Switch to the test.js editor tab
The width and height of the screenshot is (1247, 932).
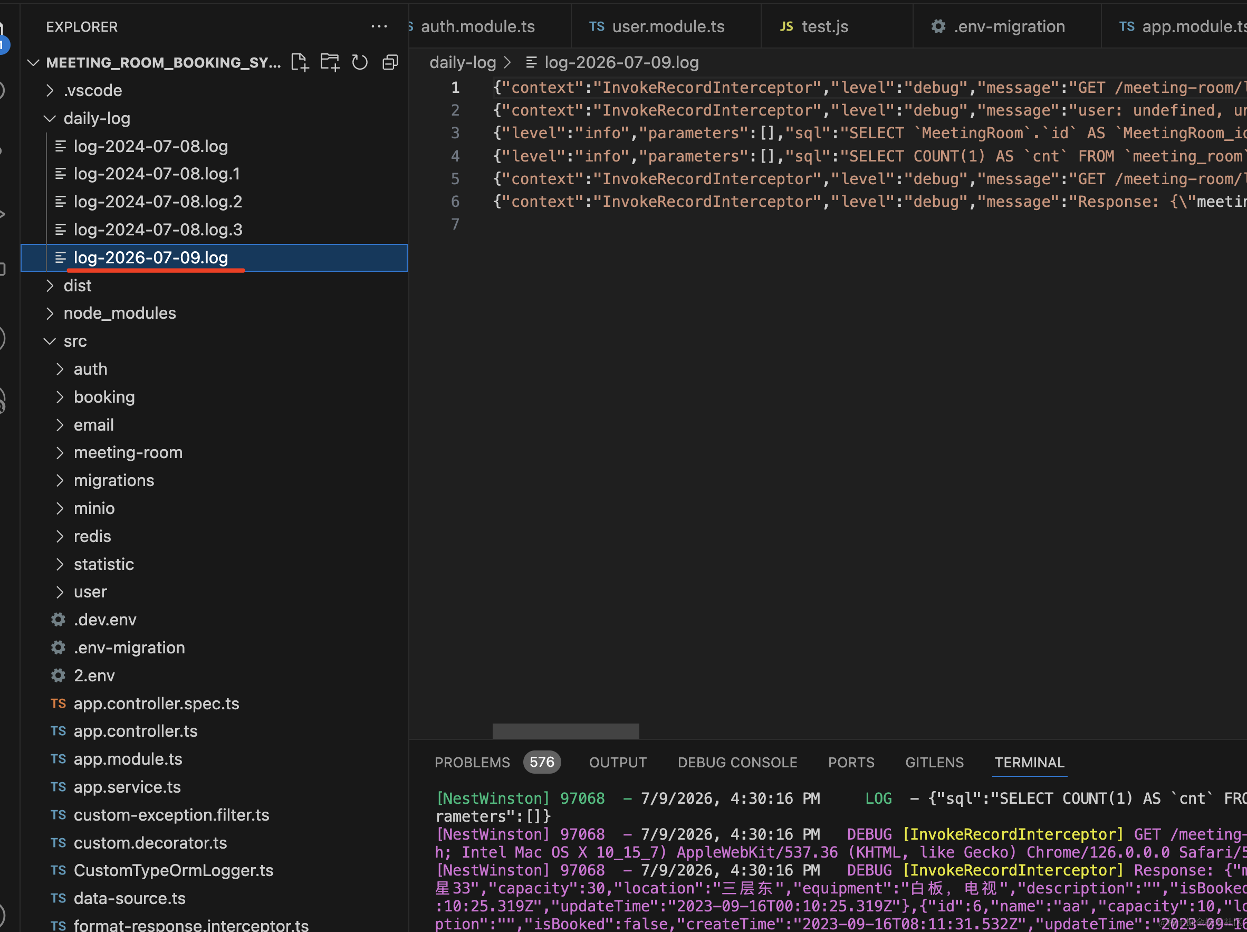[824, 26]
